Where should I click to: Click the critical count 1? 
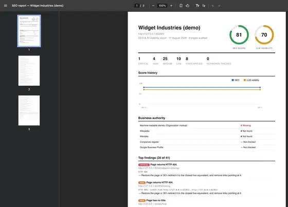[139, 59]
